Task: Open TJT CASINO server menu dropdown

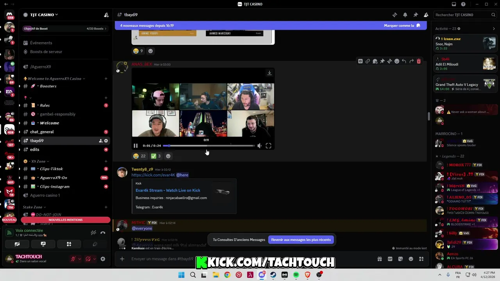Action: pos(44,15)
